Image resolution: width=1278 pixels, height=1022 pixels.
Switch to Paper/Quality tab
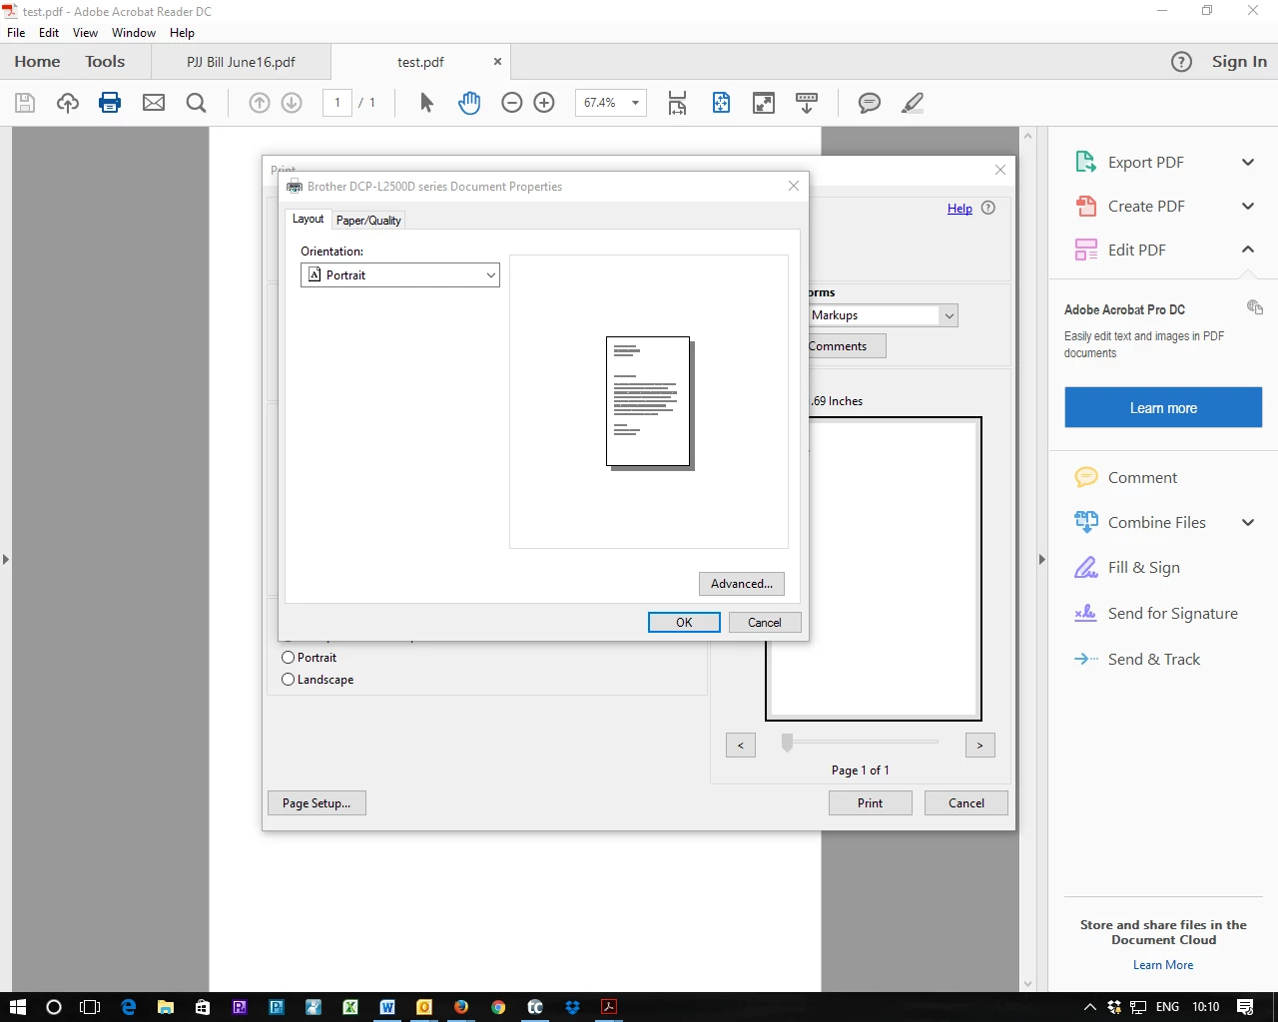[x=368, y=221]
